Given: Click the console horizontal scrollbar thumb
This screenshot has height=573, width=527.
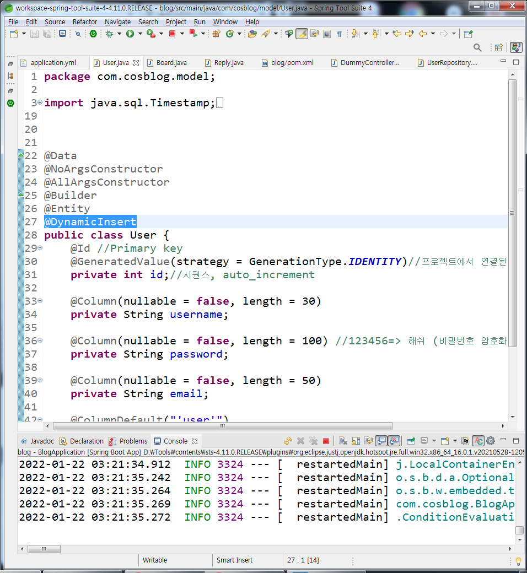Looking at the screenshot, I should pos(44,549).
